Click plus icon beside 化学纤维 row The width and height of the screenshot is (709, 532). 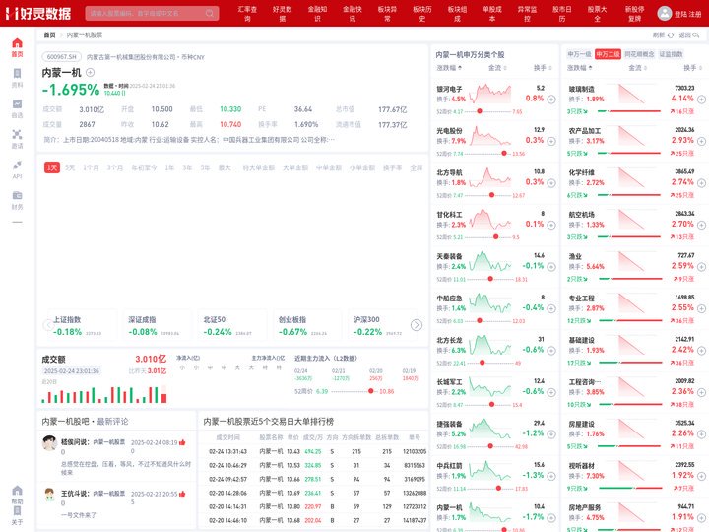tap(701, 183)
